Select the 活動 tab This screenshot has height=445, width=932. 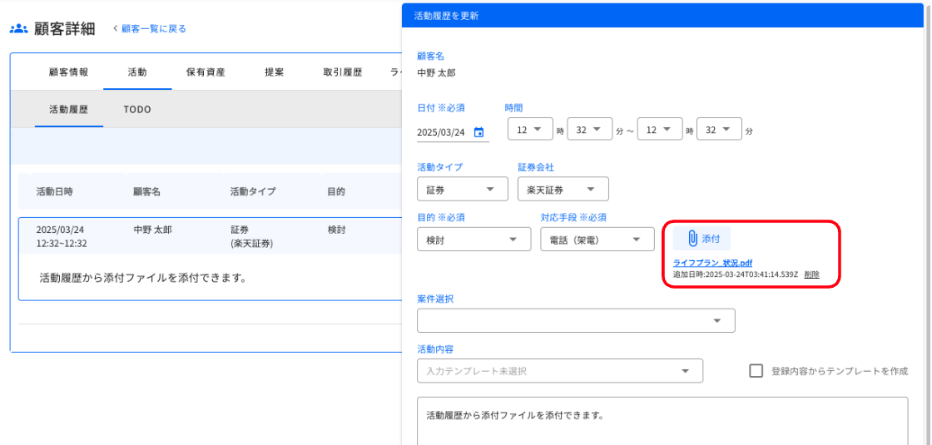pyautogui.click(x=137, y=72)
